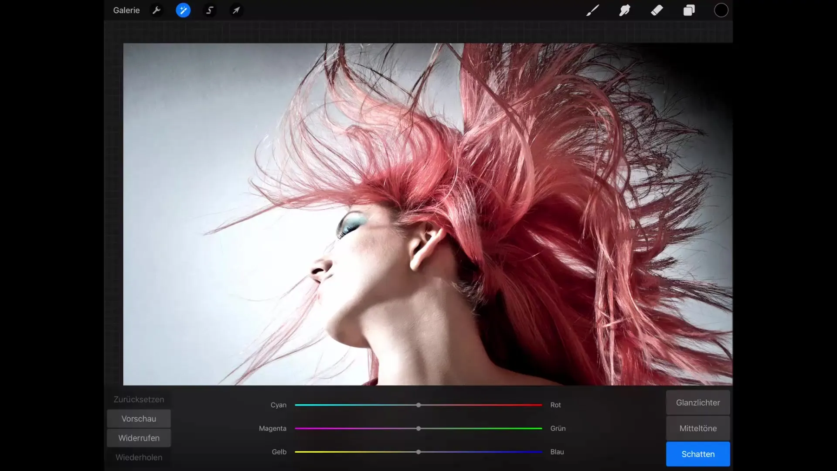837x471 pixels.
Task: Select the Brush tool
Action: (592, 10)
